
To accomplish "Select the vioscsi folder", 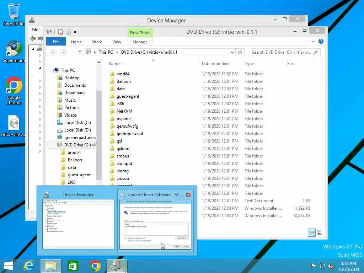I will coord(123,178).
